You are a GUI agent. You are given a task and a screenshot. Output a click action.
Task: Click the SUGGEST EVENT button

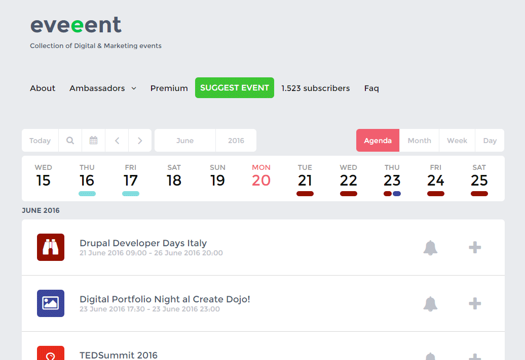tap(234, 88)
